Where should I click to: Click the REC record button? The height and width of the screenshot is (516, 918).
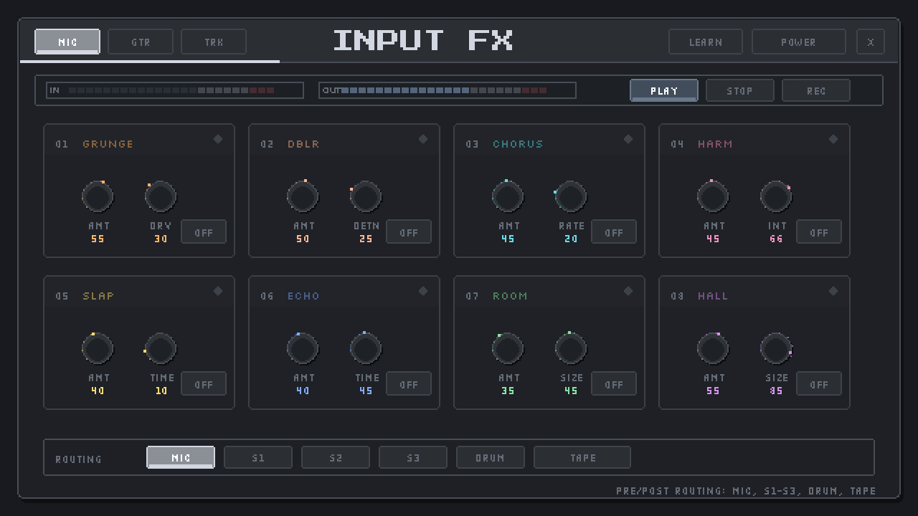click(816, 90)
